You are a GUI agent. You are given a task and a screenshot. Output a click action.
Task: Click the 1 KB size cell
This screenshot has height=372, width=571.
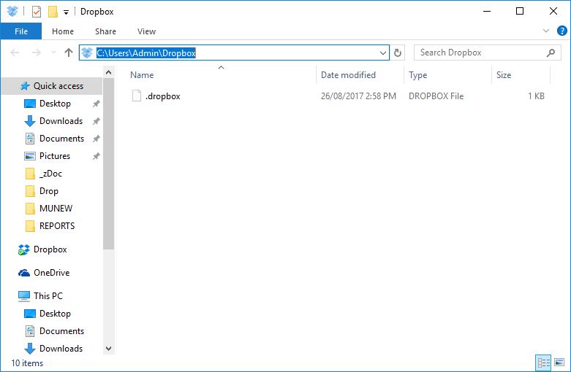[x=536, y=96]
